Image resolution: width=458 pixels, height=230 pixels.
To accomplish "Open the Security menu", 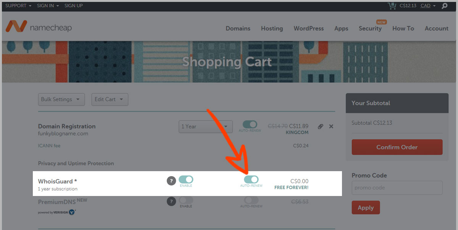I will pyautogui.click(x=370, y=28).
